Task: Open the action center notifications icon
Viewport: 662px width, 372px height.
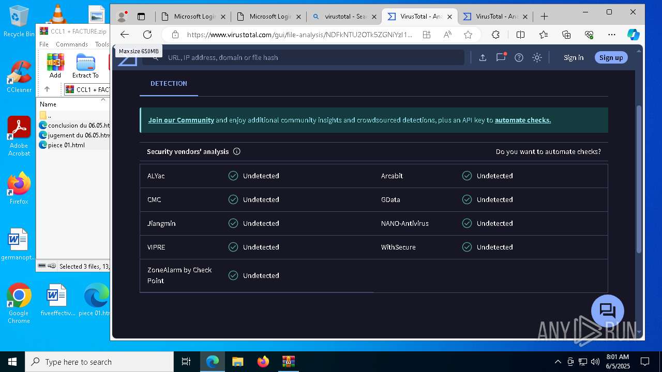Action: point(645,362)
